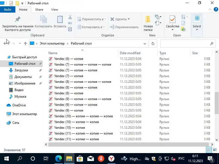This screenshot has width=219, height=164.
Task: Click the History icon in the Open group
Action: point(183,29)
